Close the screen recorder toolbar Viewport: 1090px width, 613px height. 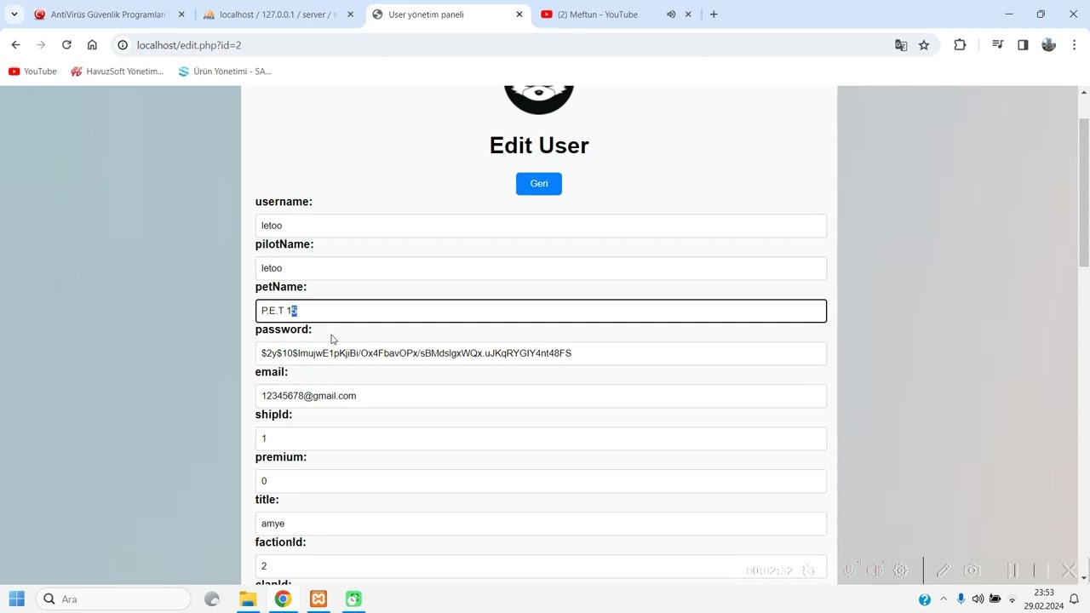(x=1070, y=570)
